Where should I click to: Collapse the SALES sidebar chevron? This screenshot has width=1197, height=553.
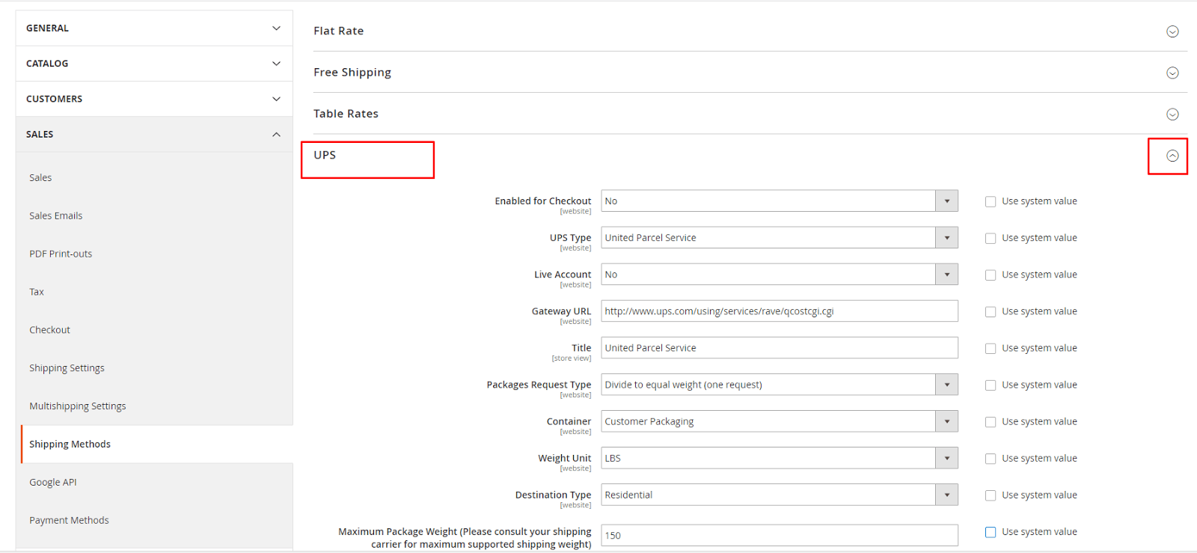tap(276, 135)
